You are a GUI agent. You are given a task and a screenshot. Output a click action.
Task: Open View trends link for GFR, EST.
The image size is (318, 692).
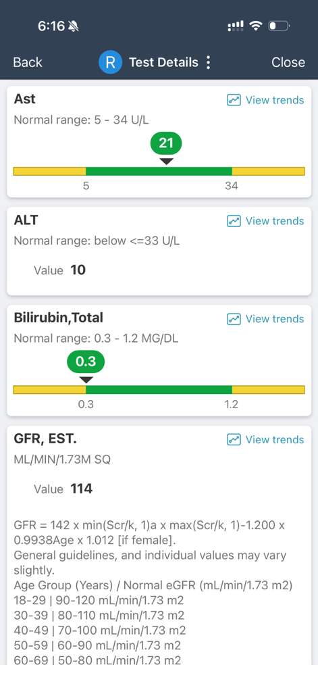click(275, 440)
